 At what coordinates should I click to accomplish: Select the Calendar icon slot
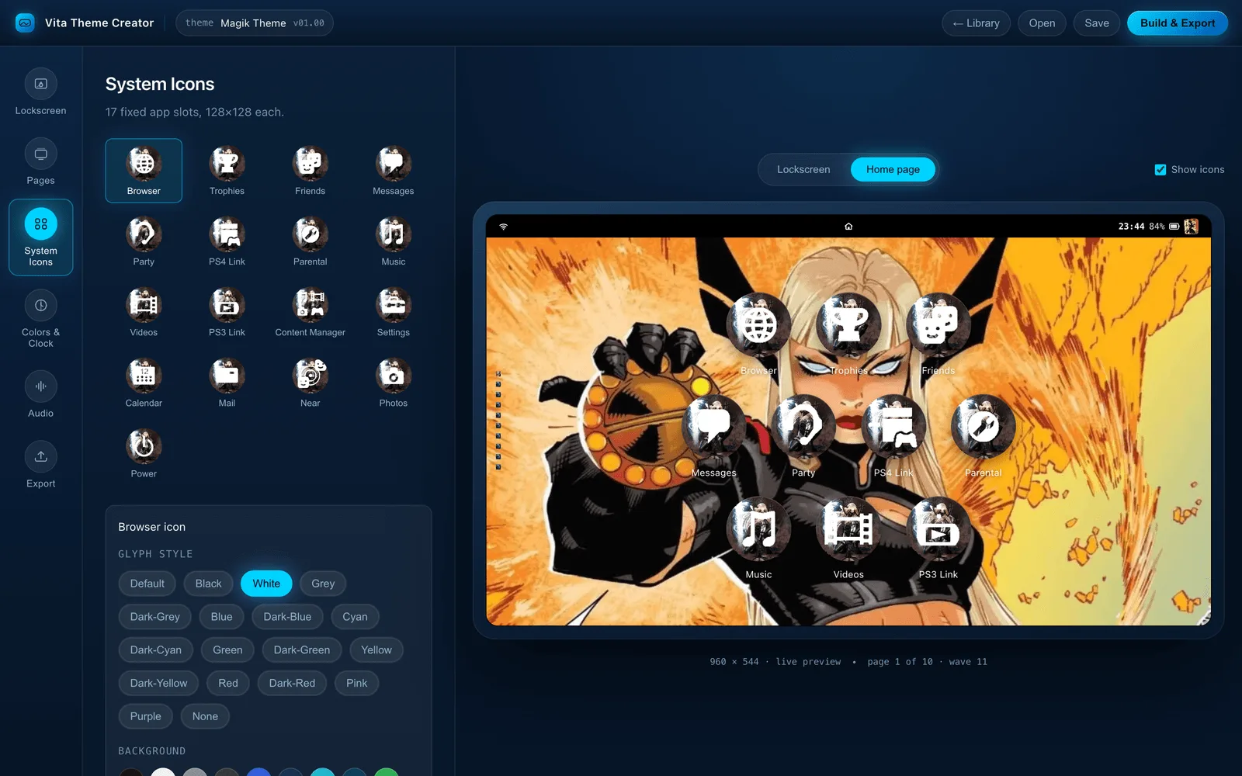(144, 383)
